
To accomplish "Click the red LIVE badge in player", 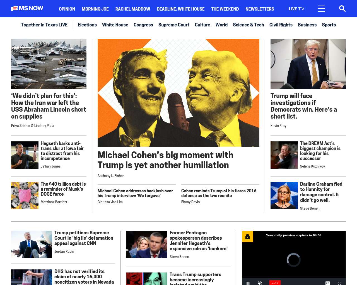I will (275, 282).
